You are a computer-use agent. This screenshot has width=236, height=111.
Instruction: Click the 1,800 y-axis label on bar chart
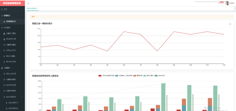click(39, 81)
